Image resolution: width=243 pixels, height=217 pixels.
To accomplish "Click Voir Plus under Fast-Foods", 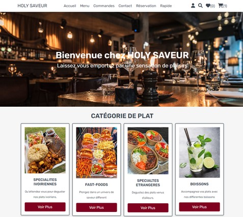I will point(96,207).
